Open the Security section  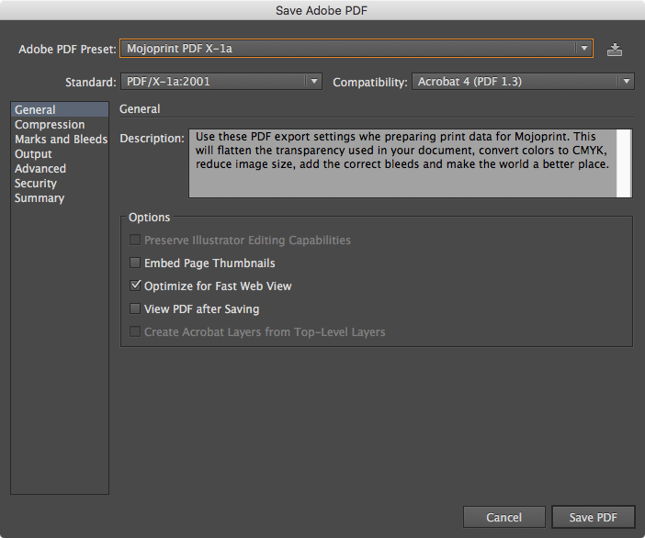tap(36, 184)
